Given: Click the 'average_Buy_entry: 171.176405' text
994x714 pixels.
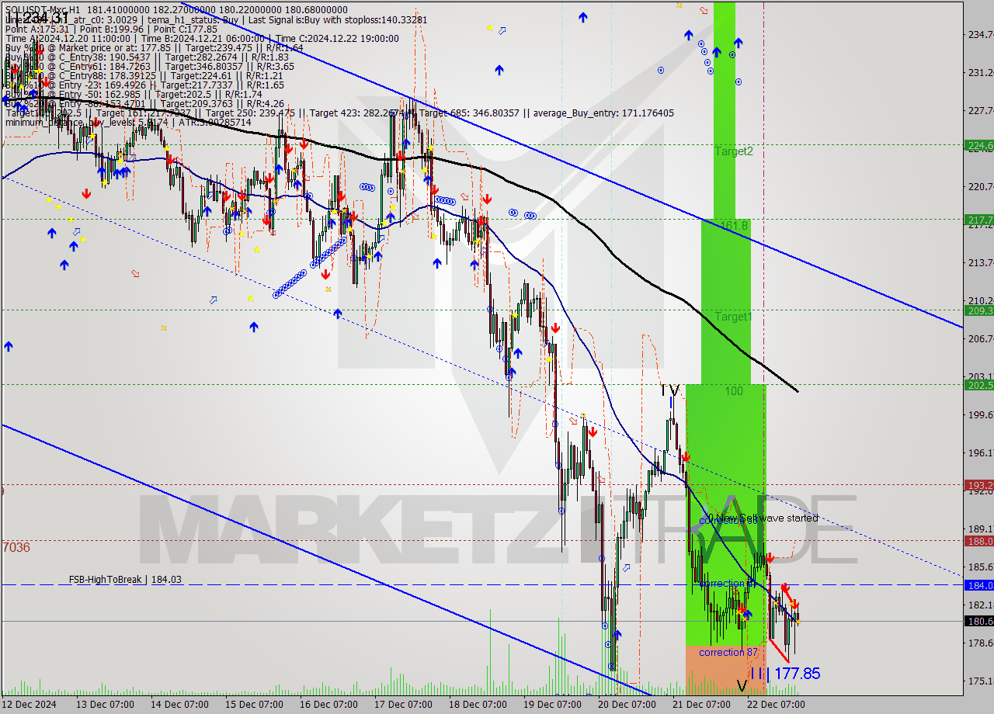Looking at the screenshot, I should (x=604, y=113).
